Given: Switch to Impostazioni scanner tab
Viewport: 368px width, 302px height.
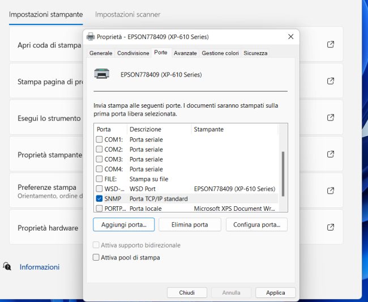Looking at the screenshot, I should 127,14.
